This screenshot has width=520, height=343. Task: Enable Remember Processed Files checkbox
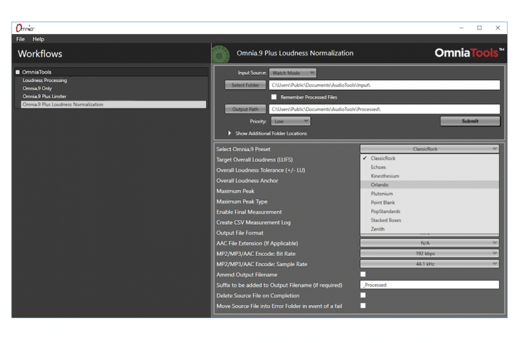pos(274,97)
